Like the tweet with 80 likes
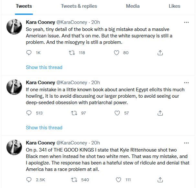The image size is (196, 188). 117,53
